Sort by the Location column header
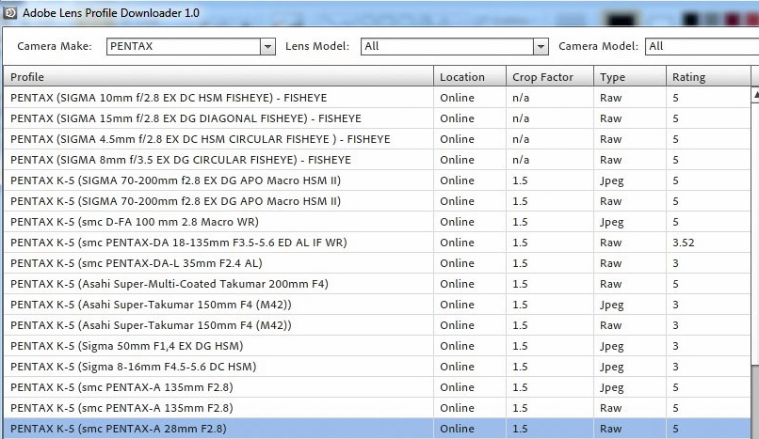 click(x=470, y=77)
